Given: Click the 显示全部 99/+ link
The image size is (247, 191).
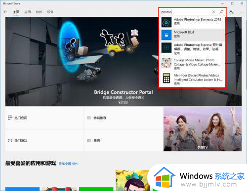Looking at the screenshot, I should pyautogui.click(x=69, y=164).
